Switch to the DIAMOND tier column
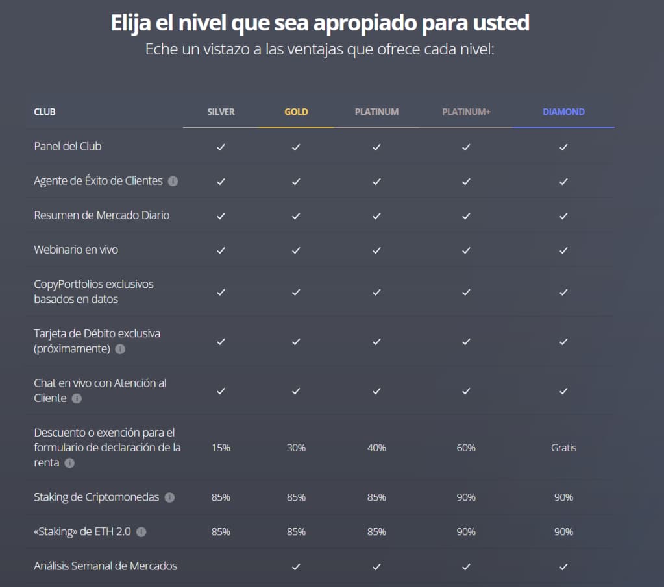664x587 pixels. (563, 112)
